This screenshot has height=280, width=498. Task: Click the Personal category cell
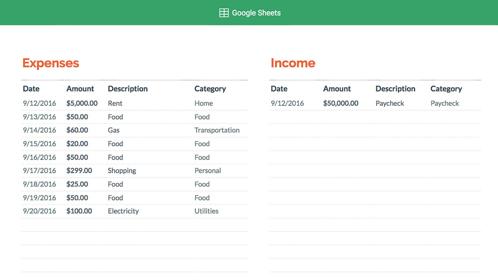click(x=208, y=171)
